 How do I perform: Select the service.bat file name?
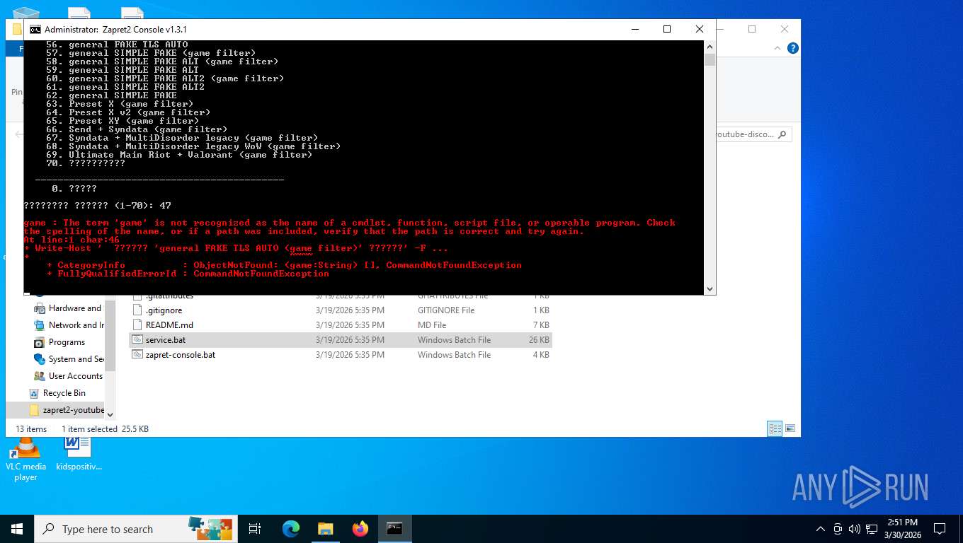click(x=166, y=340)
